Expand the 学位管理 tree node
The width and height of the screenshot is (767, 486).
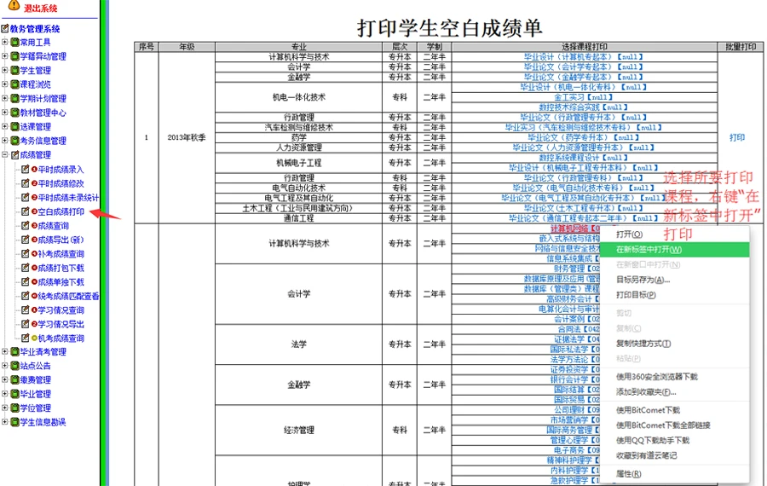(5, 408)
